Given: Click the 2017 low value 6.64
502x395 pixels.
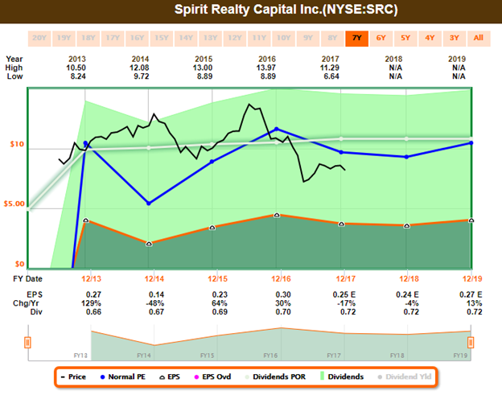Looking at the screenshot, I should pos(331,76).
